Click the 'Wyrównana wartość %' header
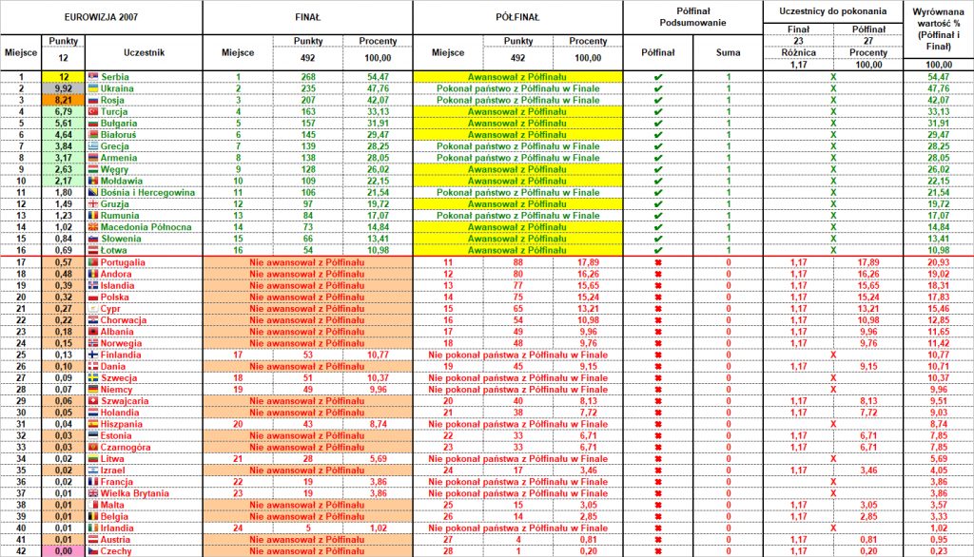 pos(939,29)
